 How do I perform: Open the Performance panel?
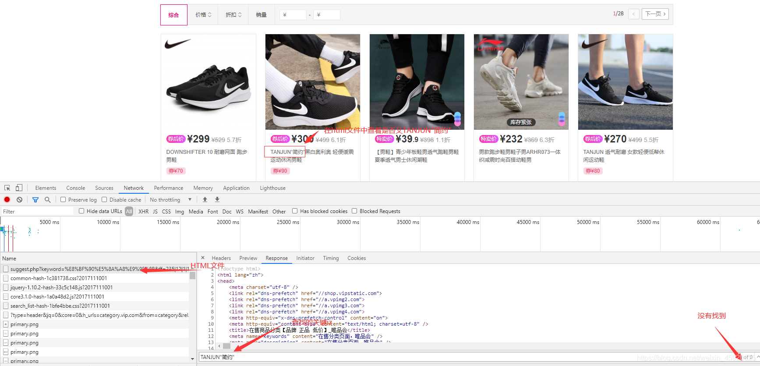169,188
